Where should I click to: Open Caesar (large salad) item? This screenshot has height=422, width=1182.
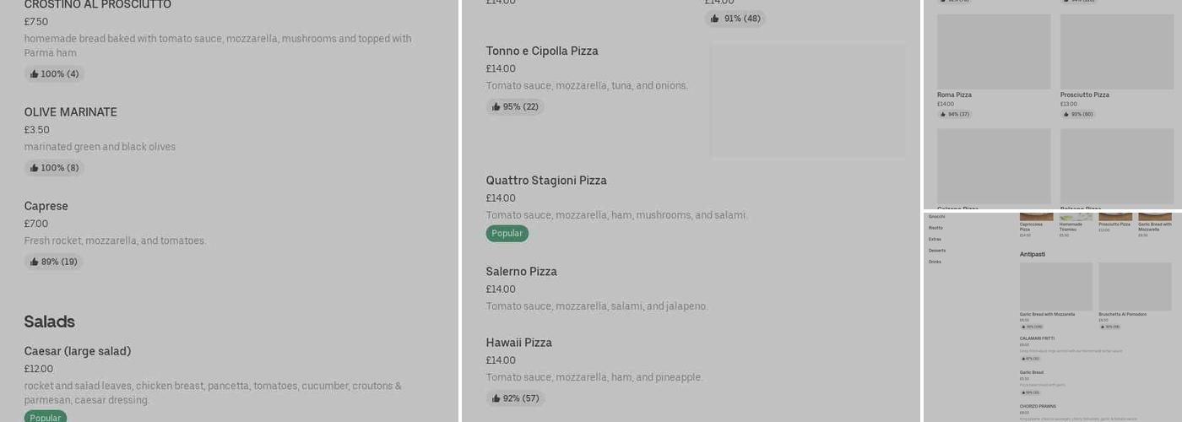78,351
